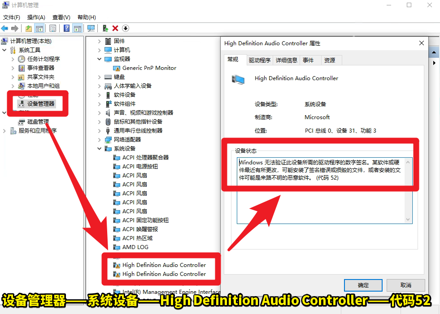This screenshot has width=440, height=314.
Task: Click the Task Scheduler clock icon
Action: 22,59
